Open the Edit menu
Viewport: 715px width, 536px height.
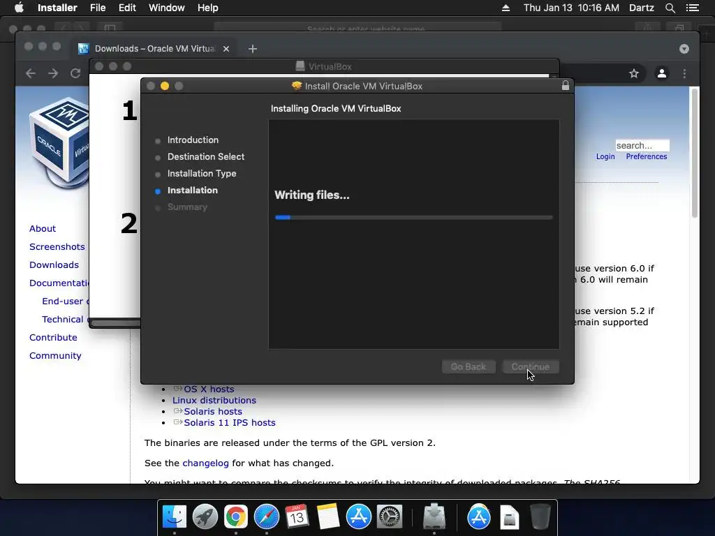(x=127, y=8)
